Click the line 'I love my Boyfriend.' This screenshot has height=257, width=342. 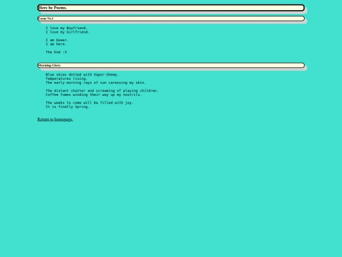[x=66, y=28]
